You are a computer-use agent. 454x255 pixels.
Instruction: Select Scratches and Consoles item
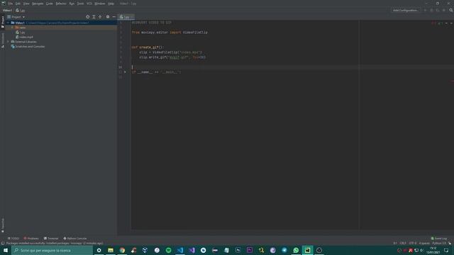[28, 47]
